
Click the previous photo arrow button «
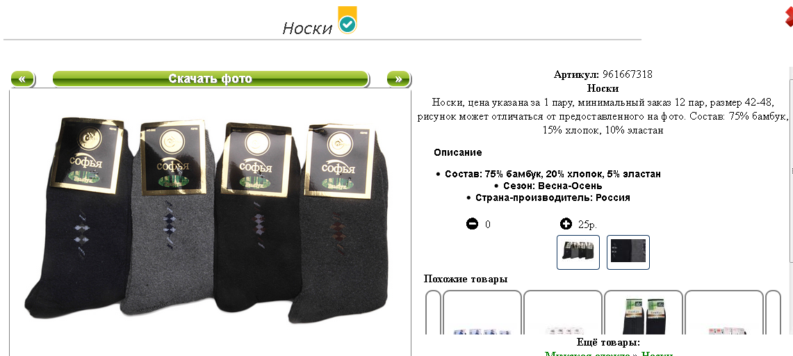point(23,79)
